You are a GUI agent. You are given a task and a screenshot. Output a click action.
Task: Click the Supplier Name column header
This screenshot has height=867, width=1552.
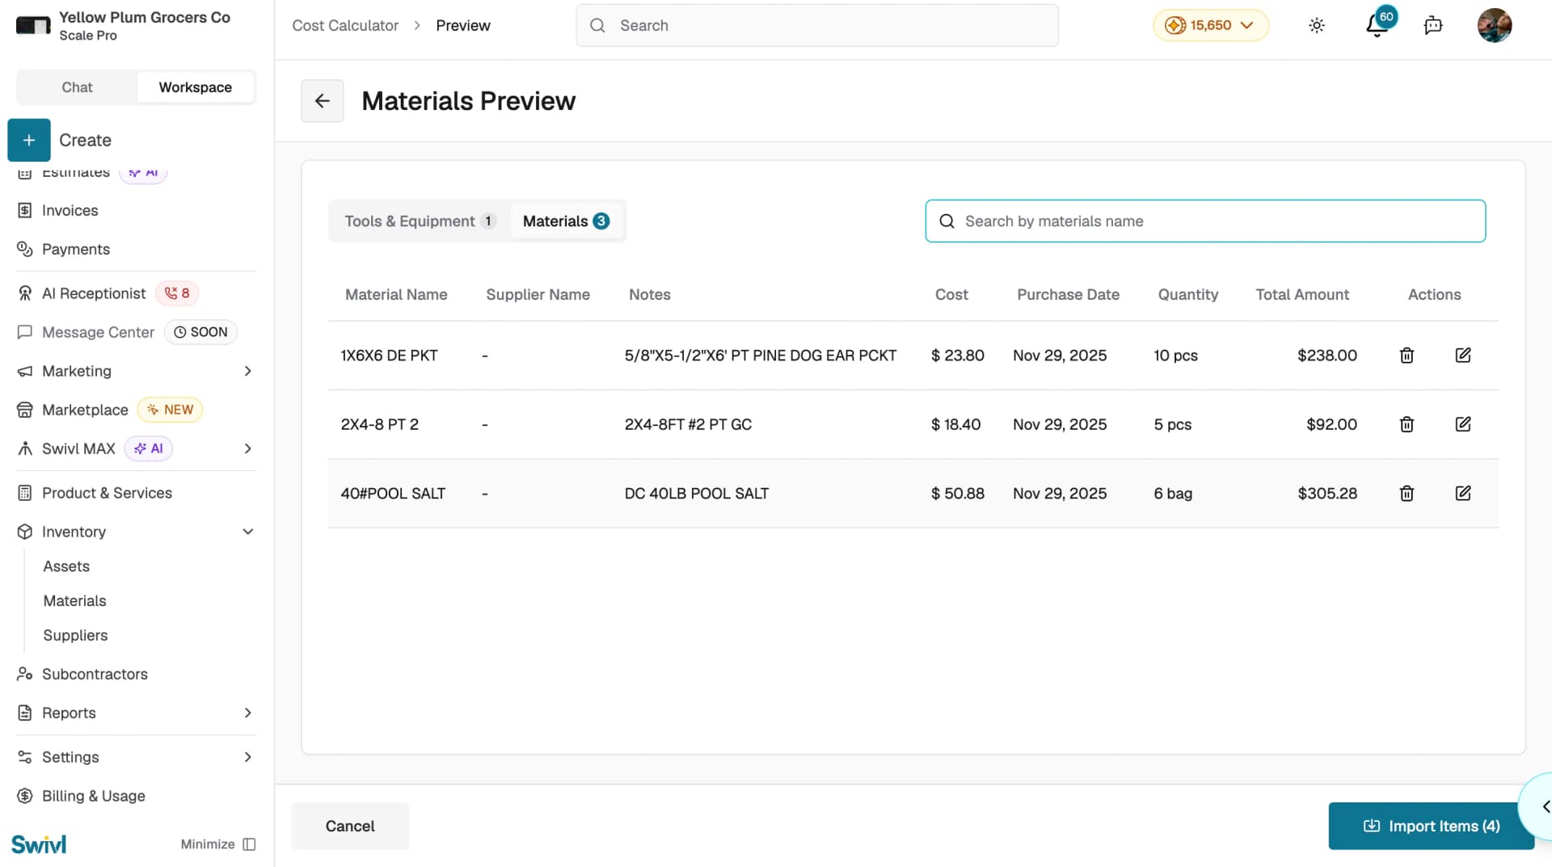tap(538, 295)
